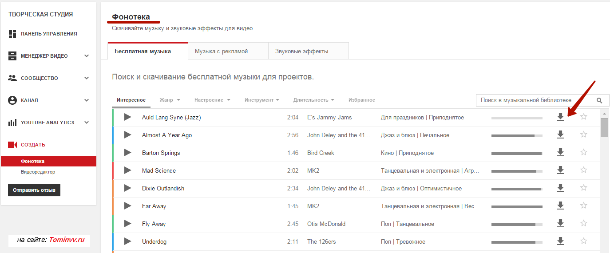Play the Underdog track
Viewport: 610px width, 253px height.
pos(128,241)
